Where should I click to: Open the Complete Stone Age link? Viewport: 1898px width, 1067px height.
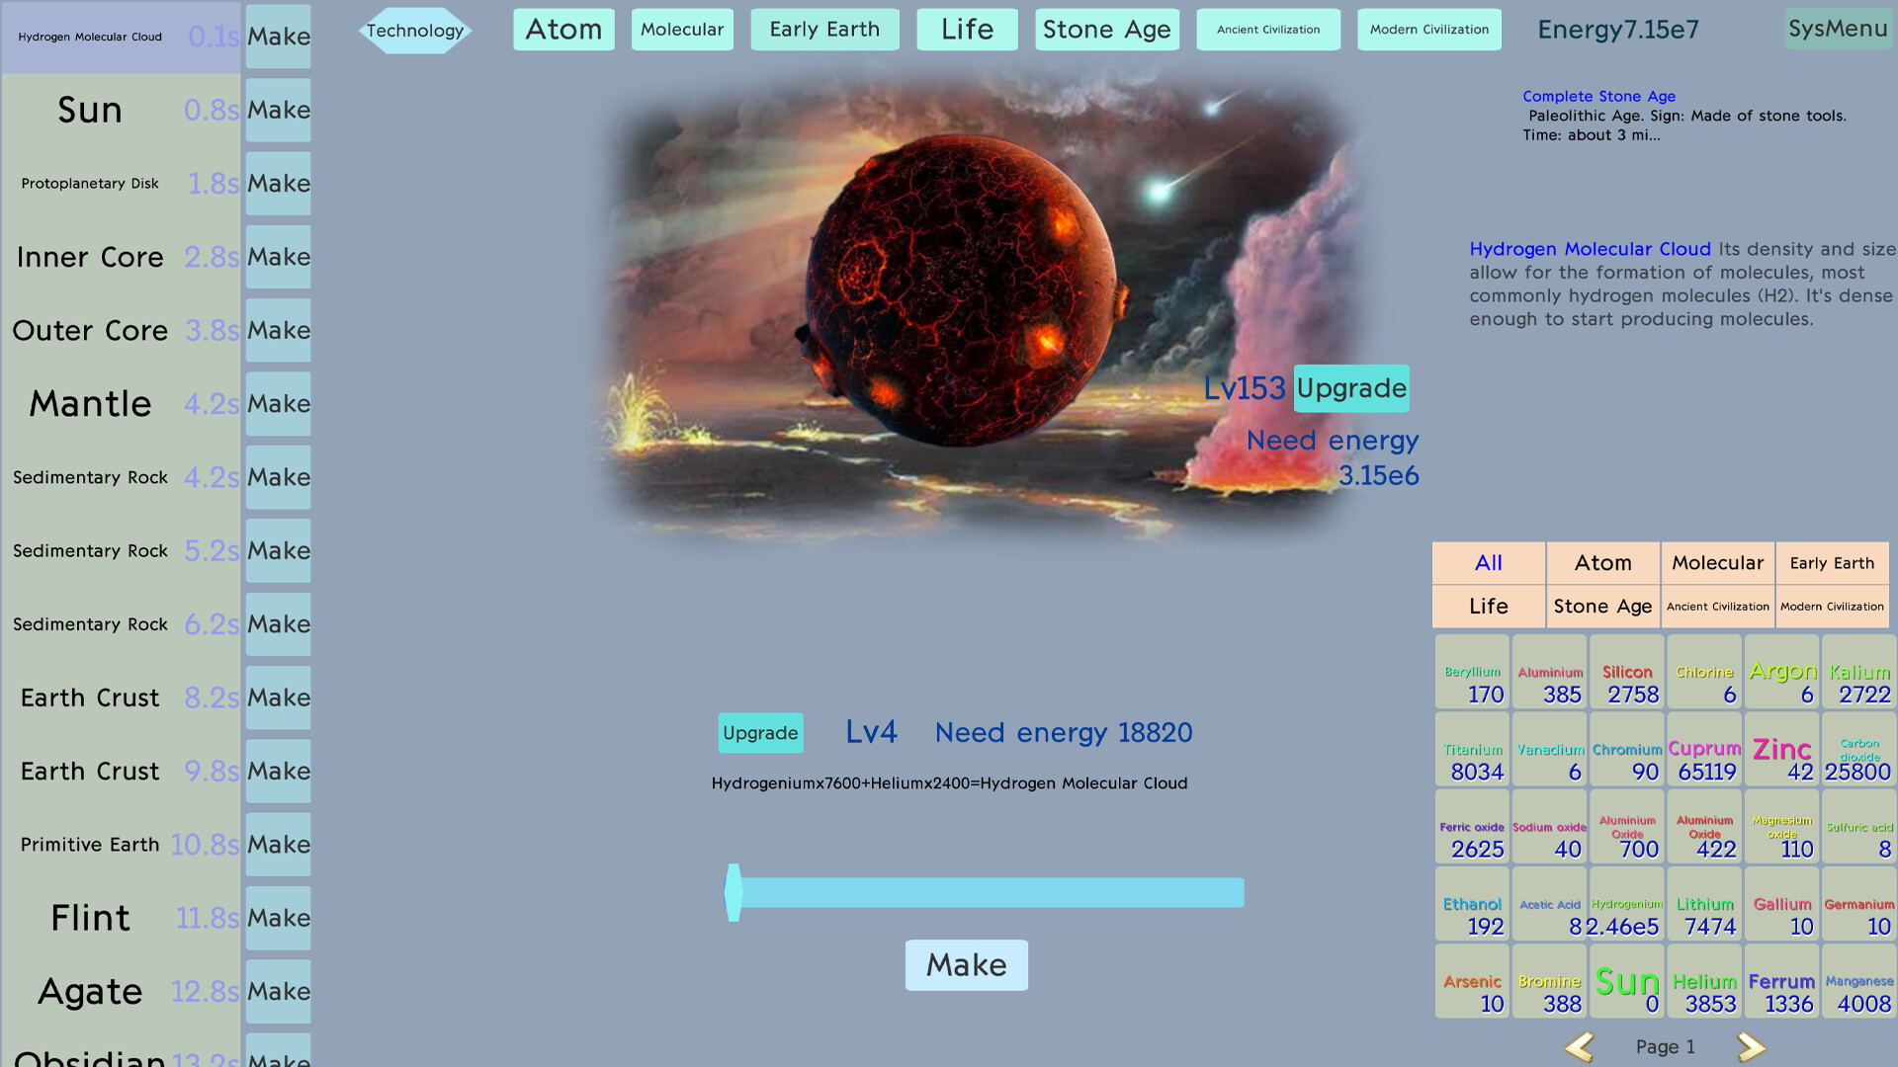click(1598, 96)
